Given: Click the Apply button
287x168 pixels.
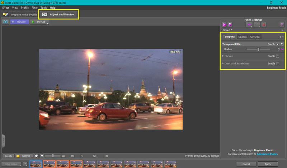Looking at the screenshot, I should (x=268, y=164).
